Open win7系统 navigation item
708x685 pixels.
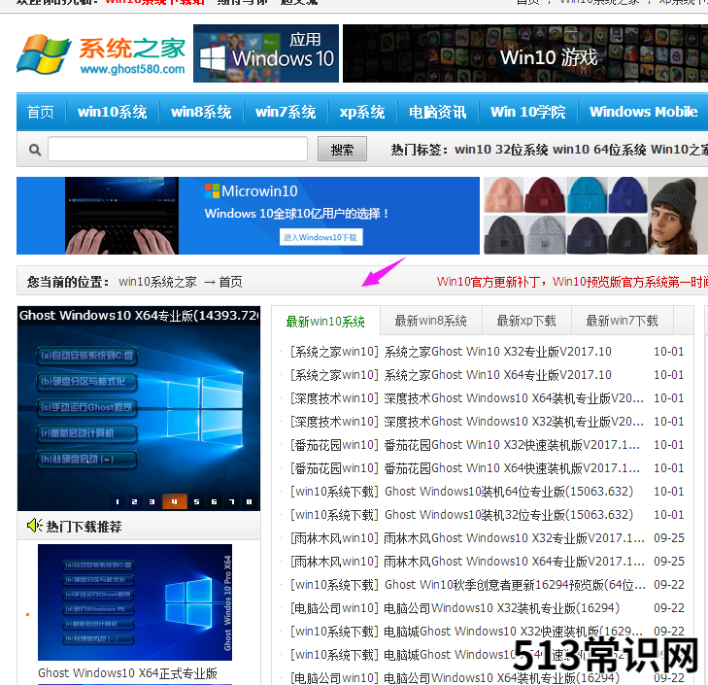(286, 112)
